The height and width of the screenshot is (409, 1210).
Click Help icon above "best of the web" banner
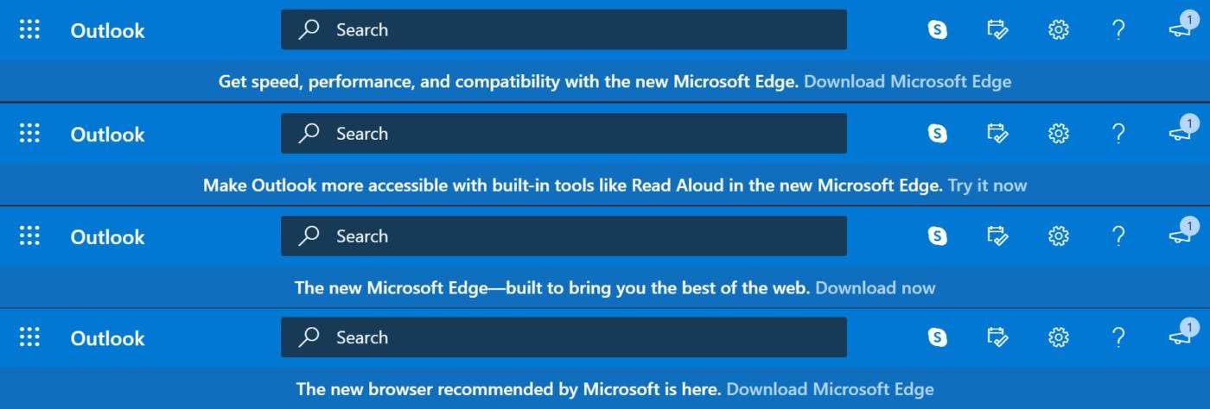(1118, 236)
